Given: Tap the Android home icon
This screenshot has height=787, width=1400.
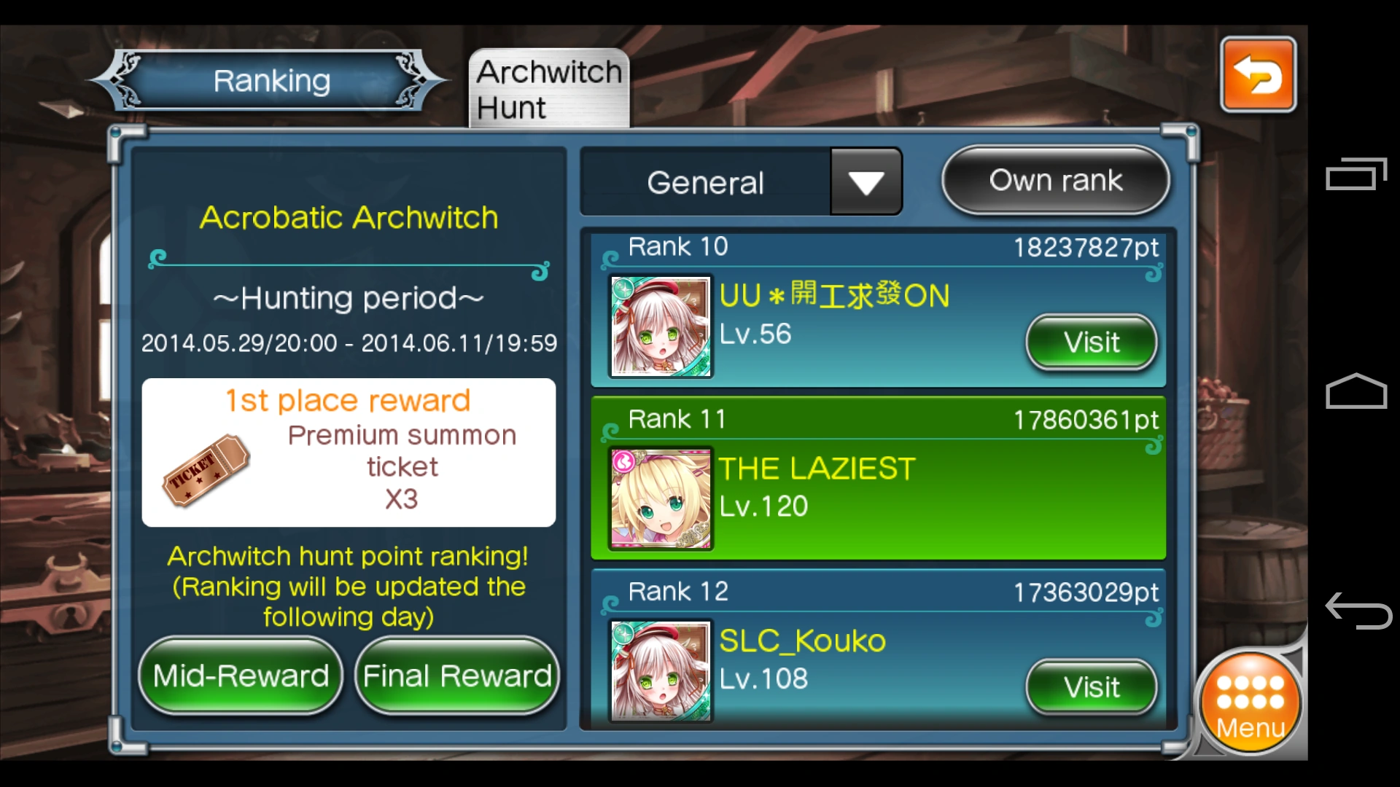Looking at the screenshot, I should tap(1356, 391).
